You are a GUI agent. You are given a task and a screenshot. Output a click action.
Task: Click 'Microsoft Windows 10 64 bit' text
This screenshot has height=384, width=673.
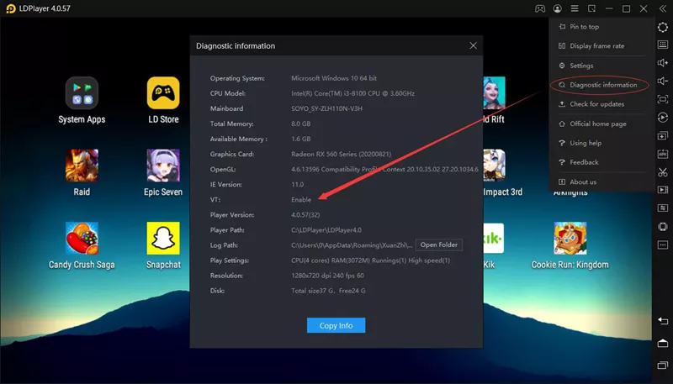click(x=334, y=78)
